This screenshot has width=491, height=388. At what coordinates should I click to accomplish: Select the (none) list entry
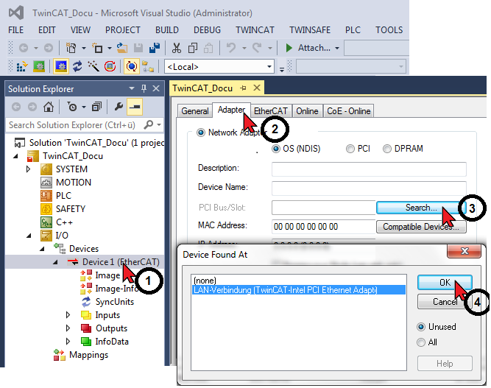(x=299, y=281)
